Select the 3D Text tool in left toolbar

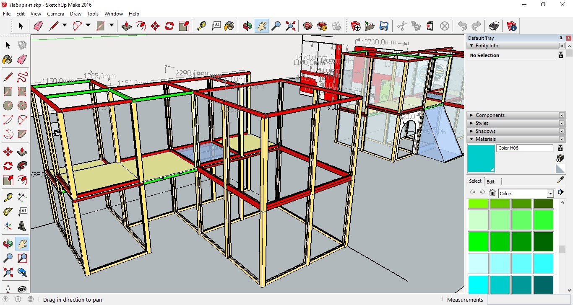pos(22,226)
